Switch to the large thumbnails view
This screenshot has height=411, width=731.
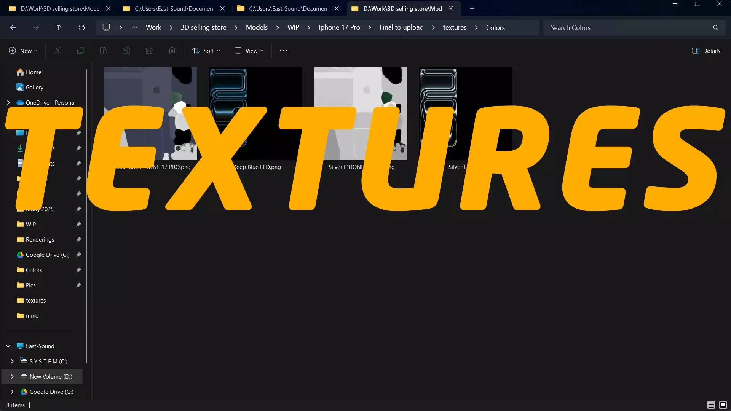723,405
